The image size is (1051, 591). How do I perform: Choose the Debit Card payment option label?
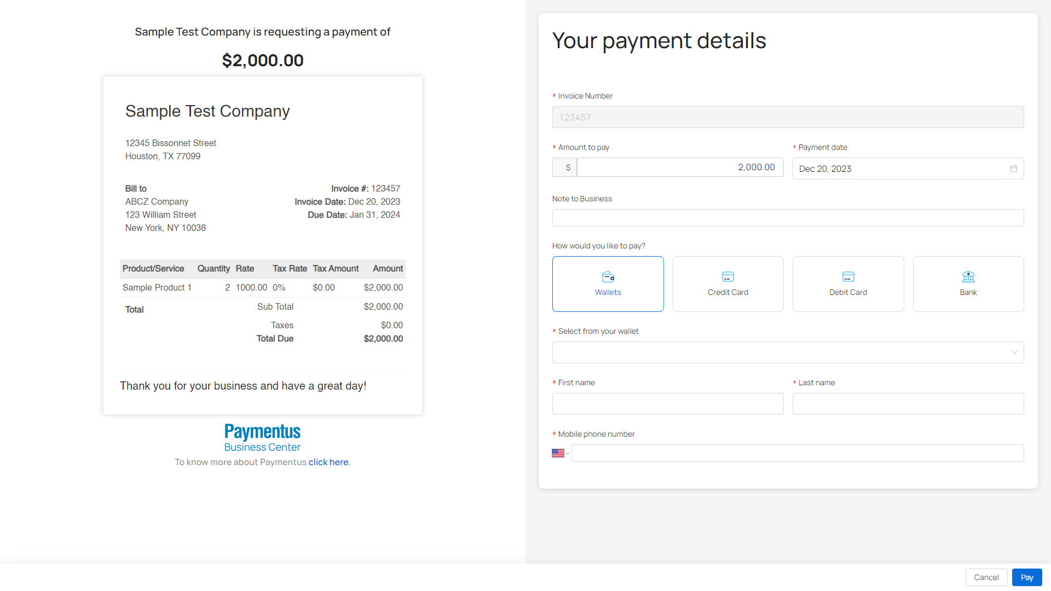848,293
